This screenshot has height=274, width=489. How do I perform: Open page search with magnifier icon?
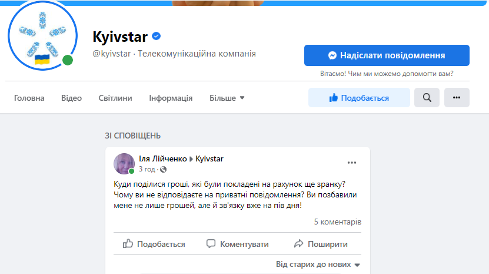427,98
